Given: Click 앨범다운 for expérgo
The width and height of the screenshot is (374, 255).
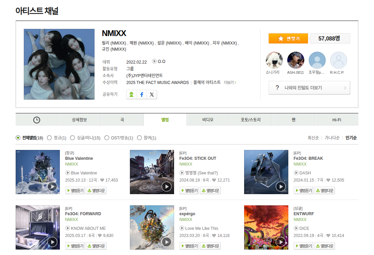Looking at the screenshot, I should coord(210,246).
